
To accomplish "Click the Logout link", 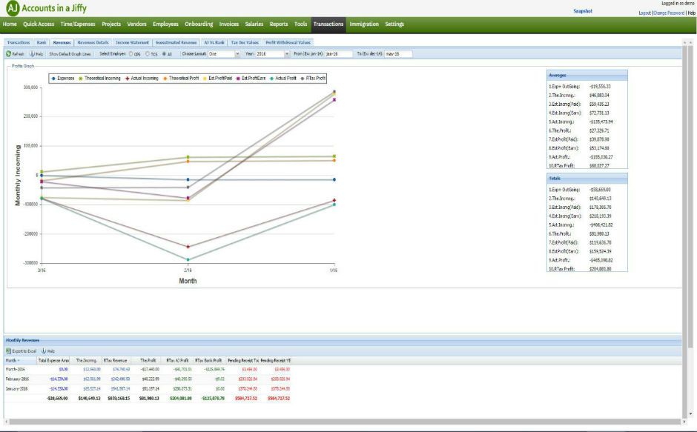I will (644, 13).
